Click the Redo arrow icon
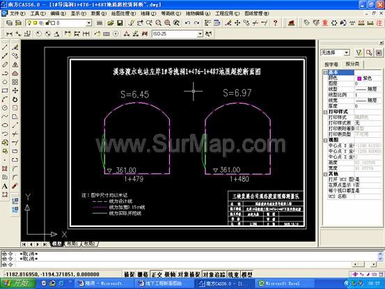This screenshot has height=289, width=385. tap(196, 23)
